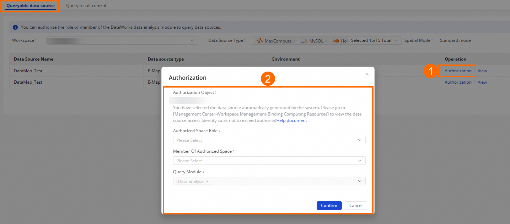Click the MaxCompute logo icon
The height and width of the screenshot is (224, 510).
[260, 41]
